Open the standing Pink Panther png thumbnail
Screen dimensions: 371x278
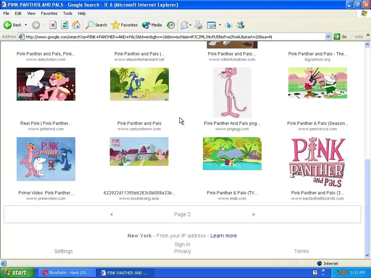[232, 93]
